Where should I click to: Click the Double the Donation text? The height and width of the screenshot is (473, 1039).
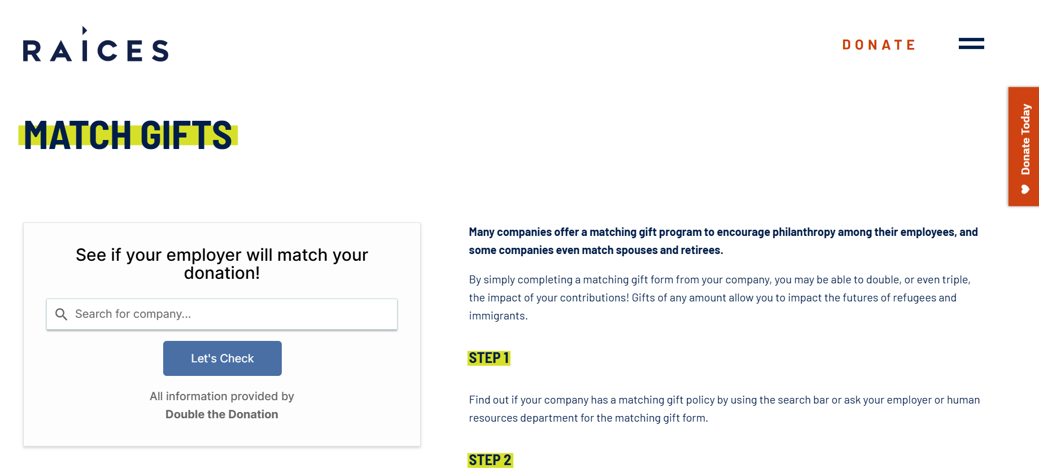pos(222,414)
